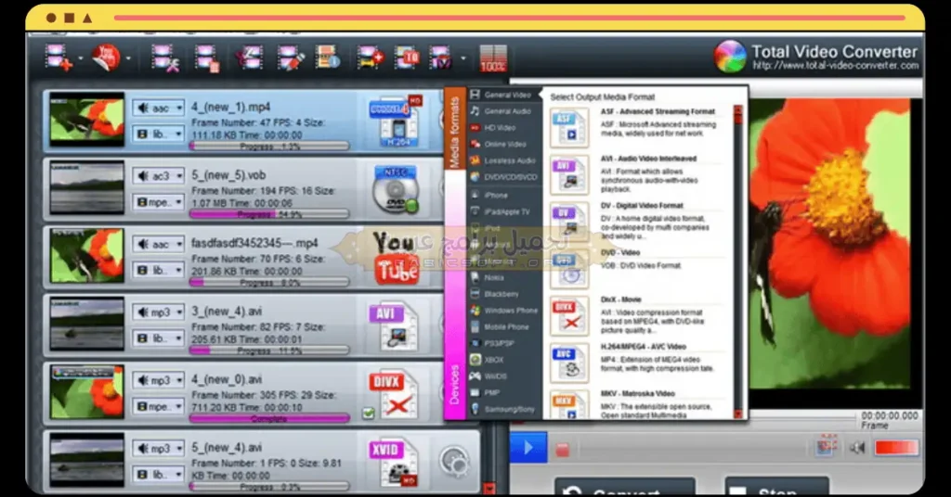
Task: Expand the arrow next to YouTube icon
Action: tap(128, 58)
